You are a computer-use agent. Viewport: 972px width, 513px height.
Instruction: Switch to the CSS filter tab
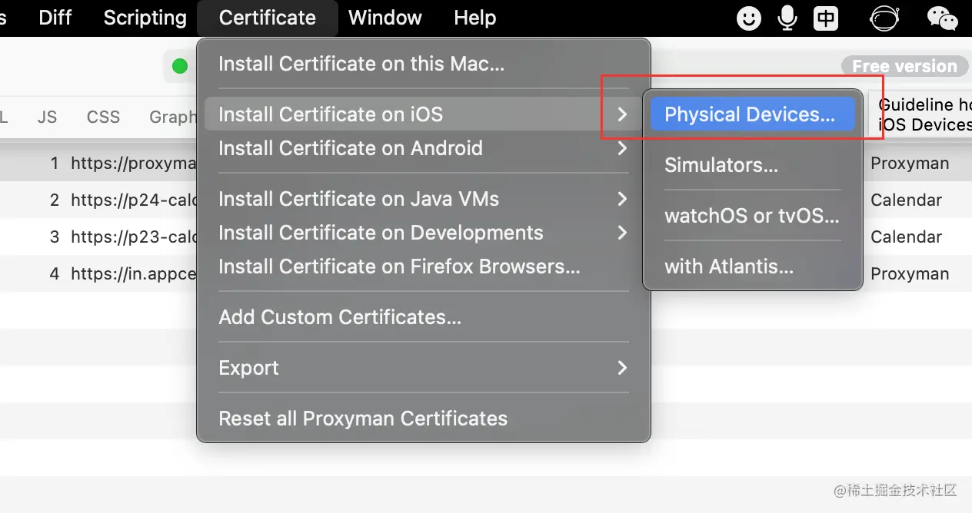[103, 117]
